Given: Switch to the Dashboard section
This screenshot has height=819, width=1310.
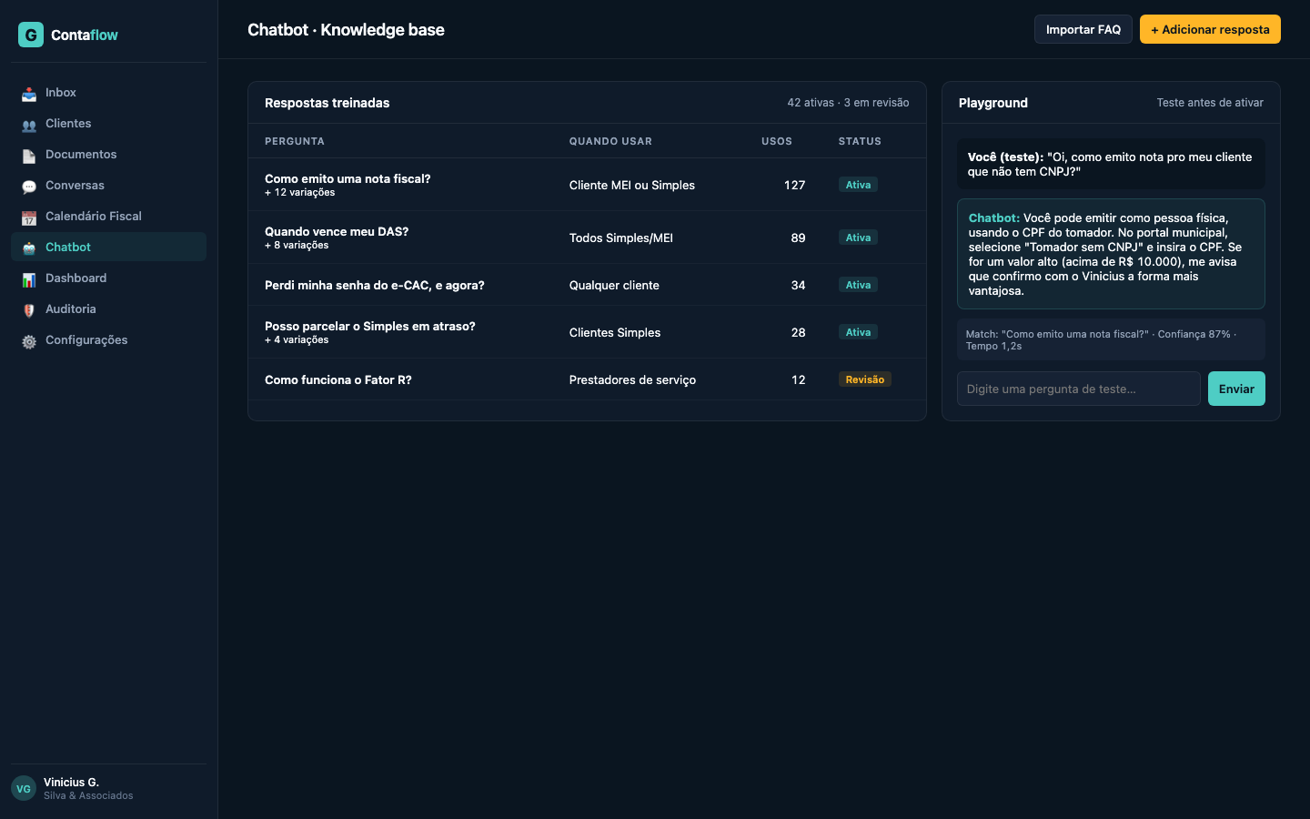Looking at the screenshot, I should [76, 278].
